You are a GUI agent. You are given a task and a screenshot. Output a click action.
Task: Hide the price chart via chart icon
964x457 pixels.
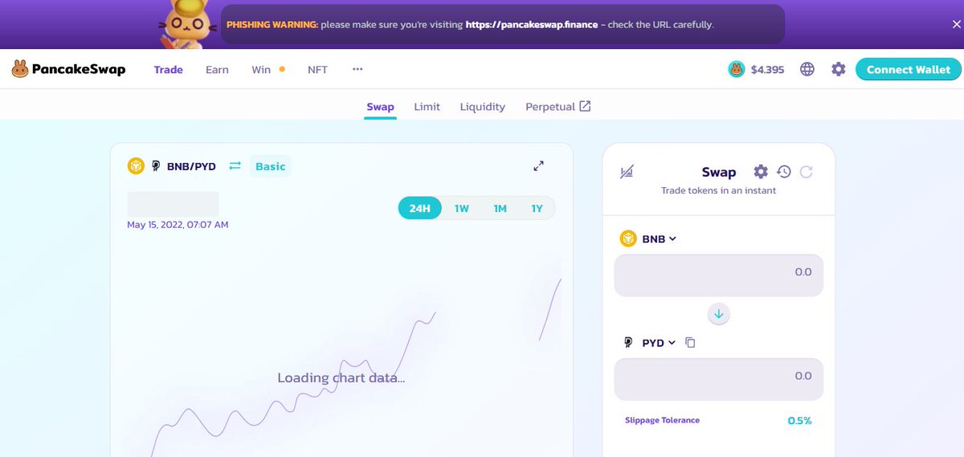(627, 172)
